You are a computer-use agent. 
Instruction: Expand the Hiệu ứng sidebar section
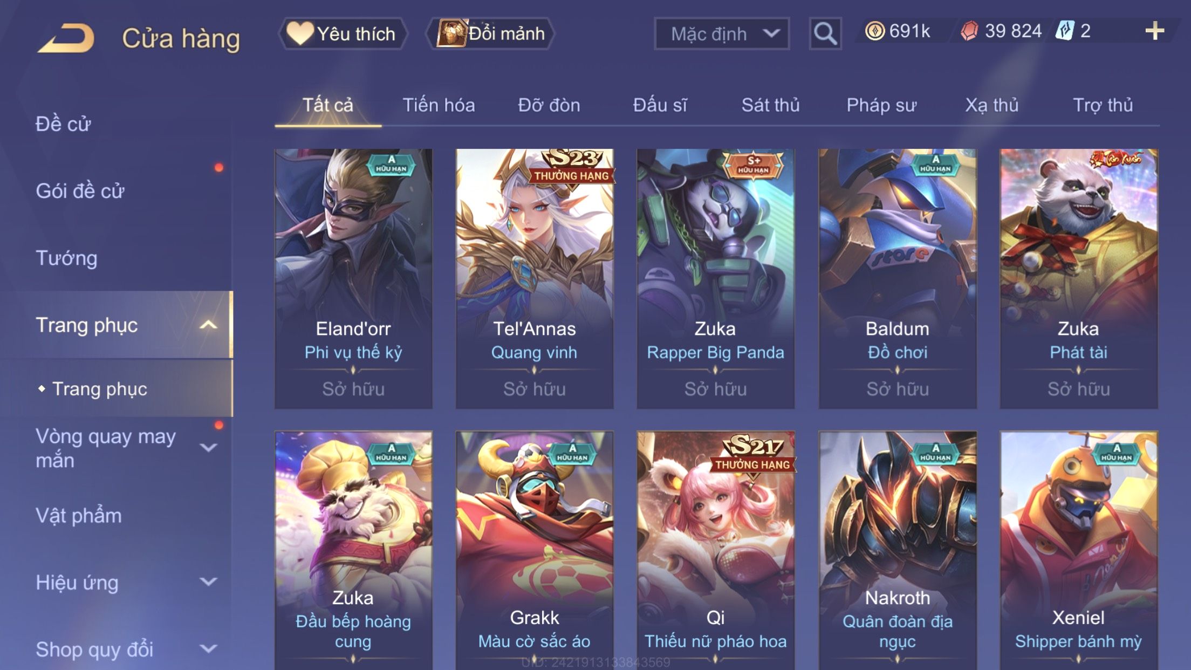tap(208, 582)
